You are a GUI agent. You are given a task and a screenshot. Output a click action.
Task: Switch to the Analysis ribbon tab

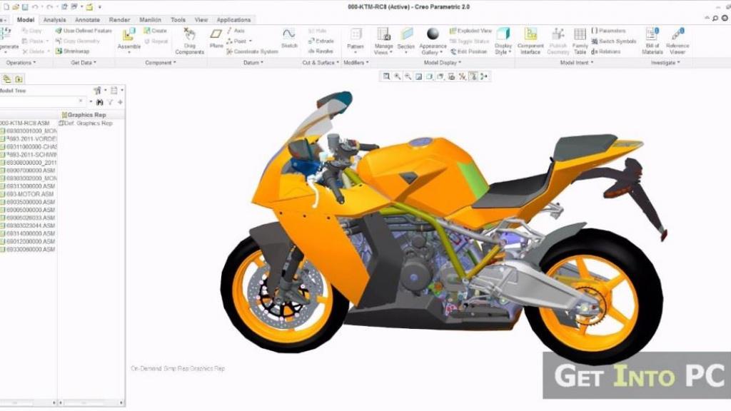click(54, 19)
